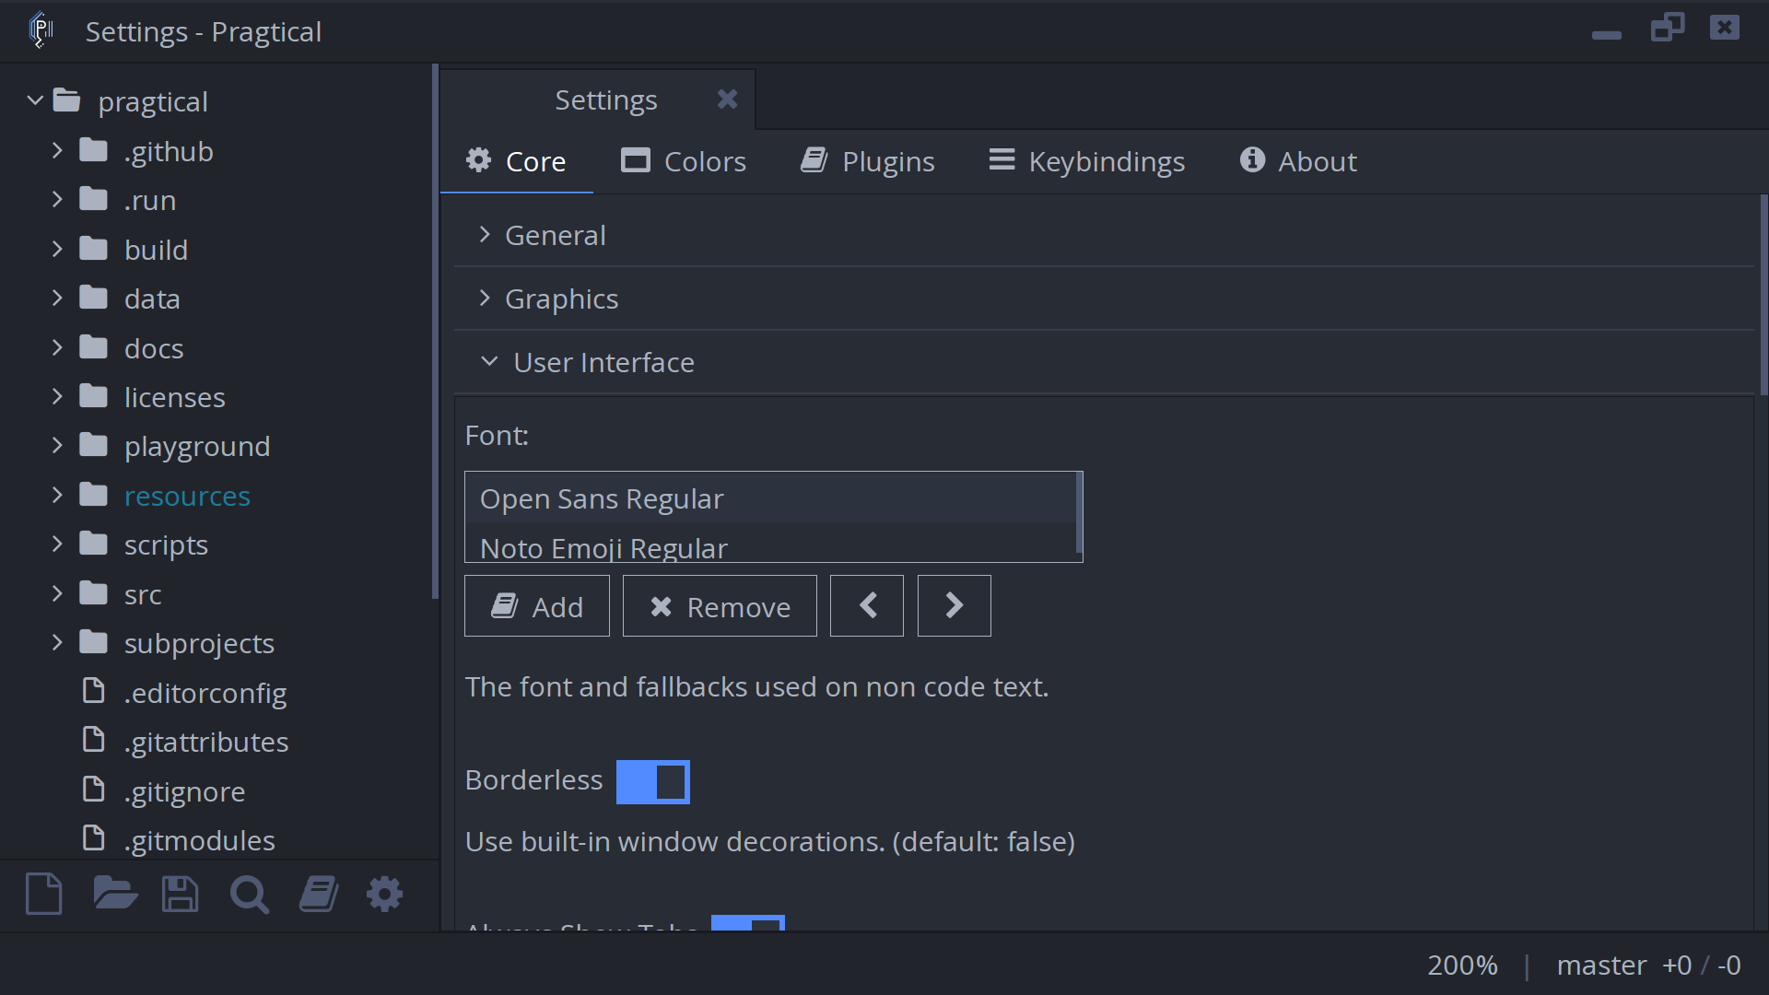Click the book icon in the bottom toolbar
Image resolution: width=1769 pixels, height=995 pixels.
(319, 894)
